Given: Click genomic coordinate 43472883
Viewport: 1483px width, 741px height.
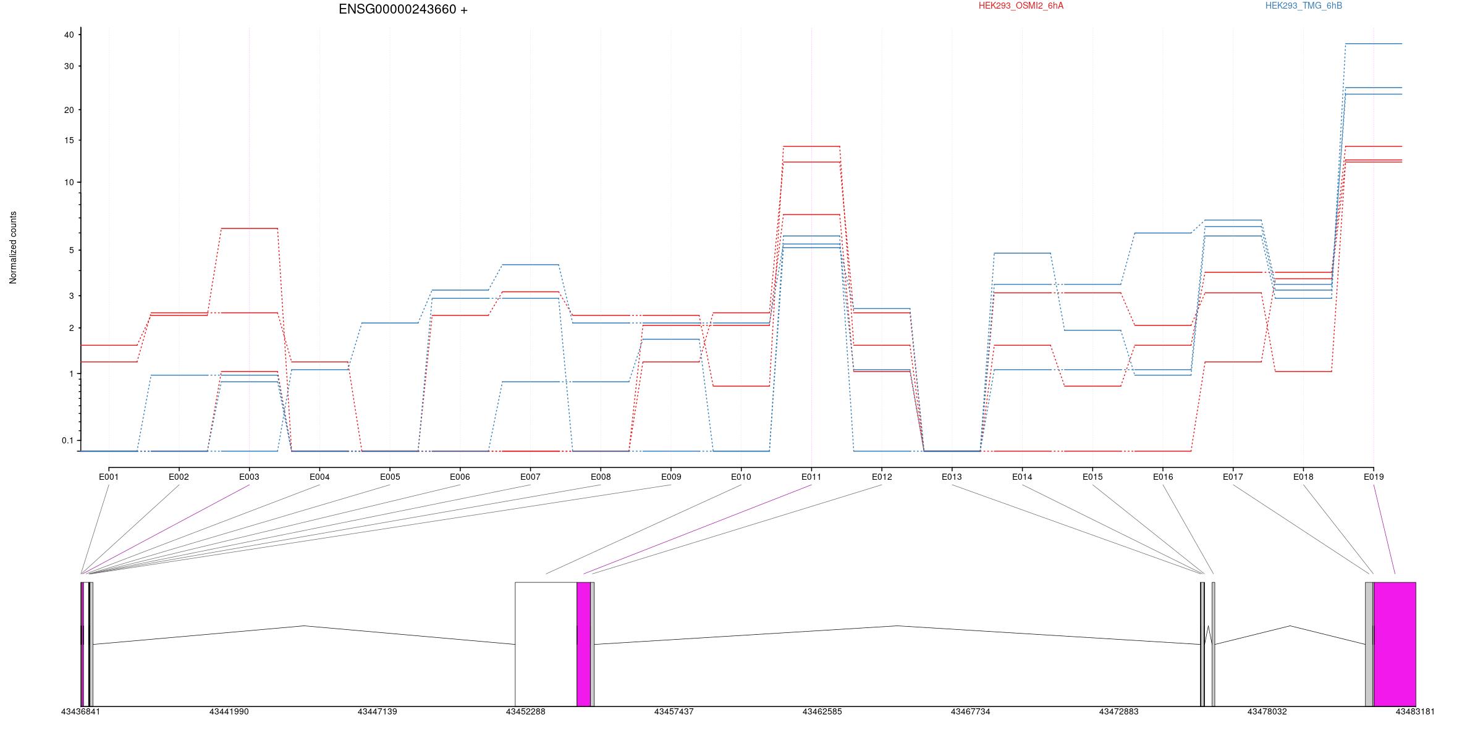Looking at the screenshot, I should [1118, 711].
